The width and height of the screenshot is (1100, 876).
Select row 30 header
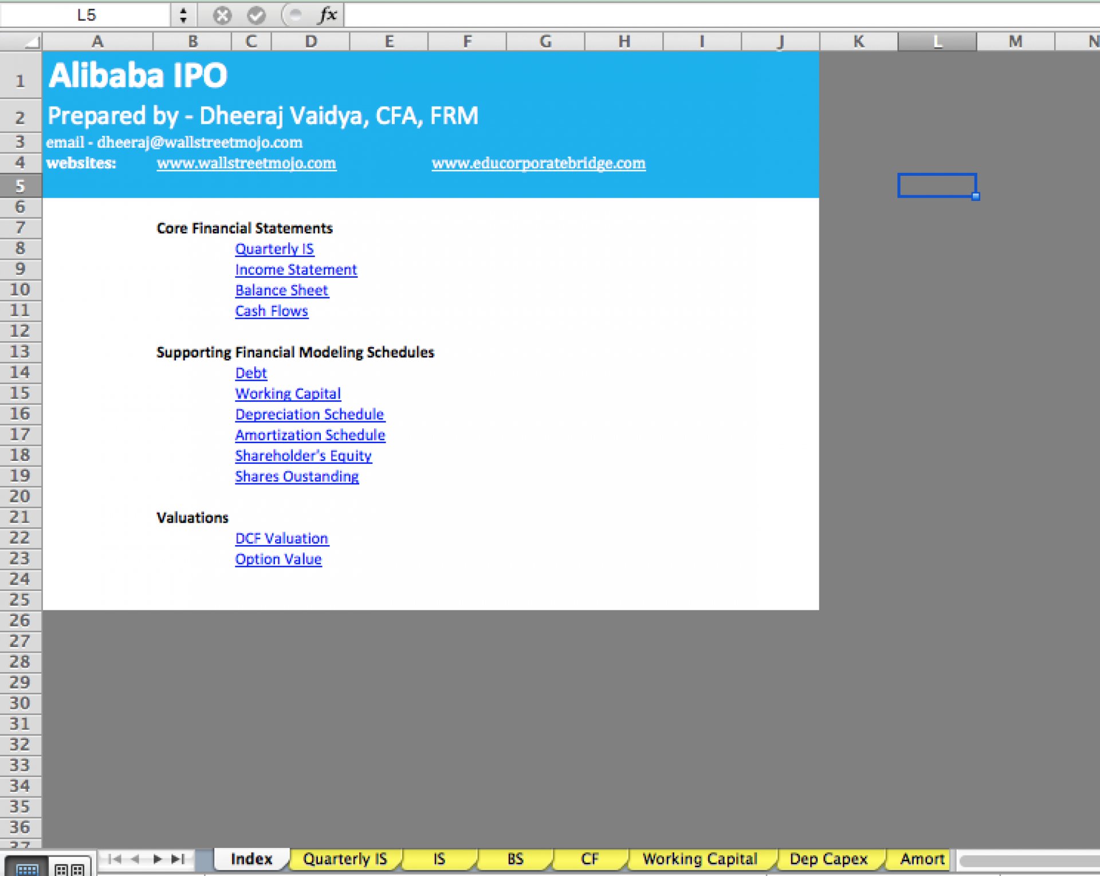[20, 703]
